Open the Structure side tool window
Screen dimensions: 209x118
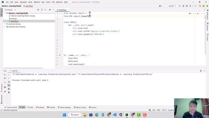[1, 88]
